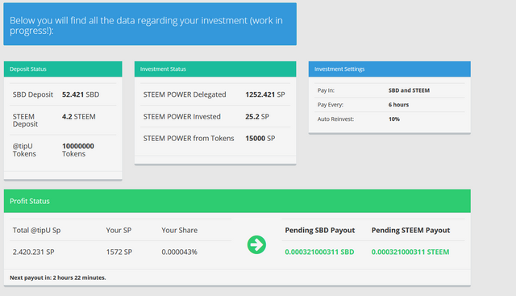Click the 'Auto Reinvest:' setting label
The width and height of the screenshot is (516, 296).
pyautogui.click(x=335, y=119)
